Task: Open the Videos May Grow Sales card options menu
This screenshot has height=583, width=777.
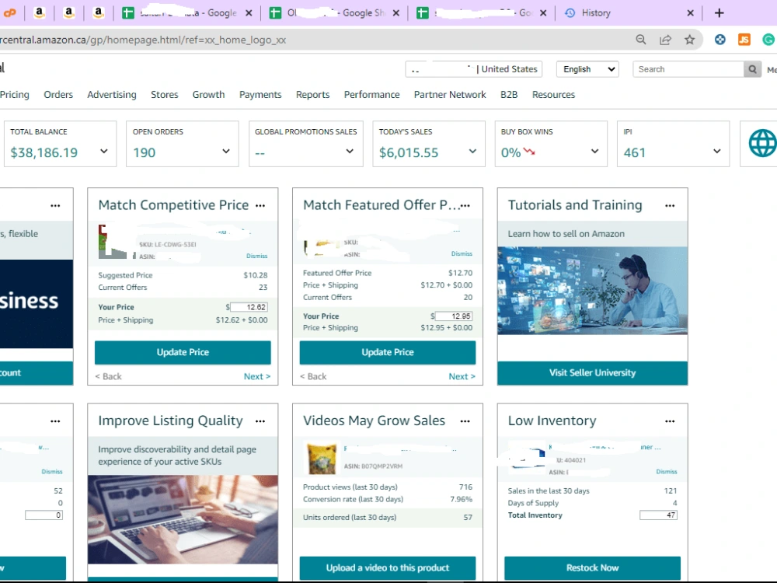Action: (x=465, y=421)
